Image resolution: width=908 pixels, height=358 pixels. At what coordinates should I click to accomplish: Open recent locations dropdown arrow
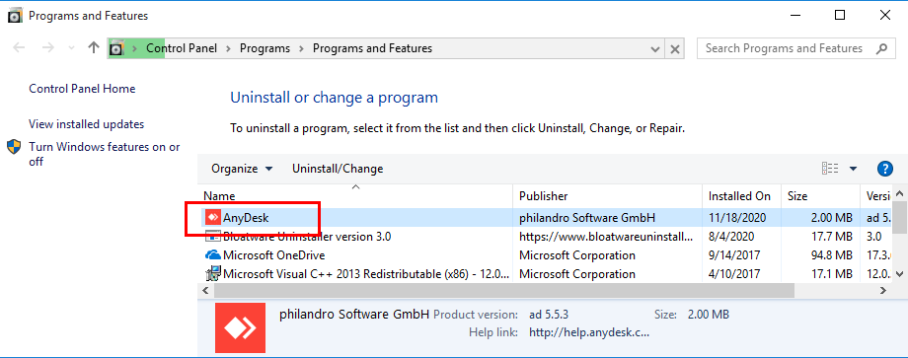coord(71,48)
